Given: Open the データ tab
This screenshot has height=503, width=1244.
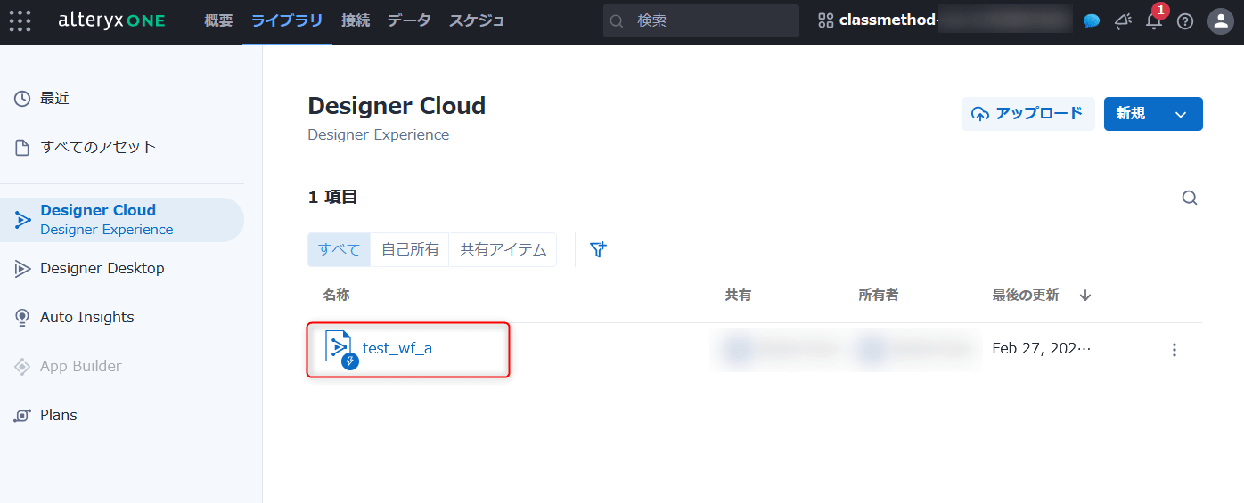Looking at the screenshot, I should 409,20.
